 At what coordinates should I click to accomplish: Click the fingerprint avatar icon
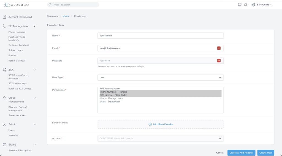[253, 5]
